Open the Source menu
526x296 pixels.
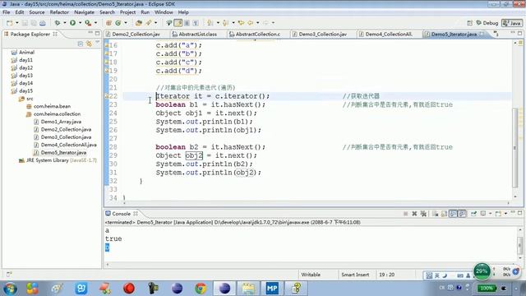37,12
